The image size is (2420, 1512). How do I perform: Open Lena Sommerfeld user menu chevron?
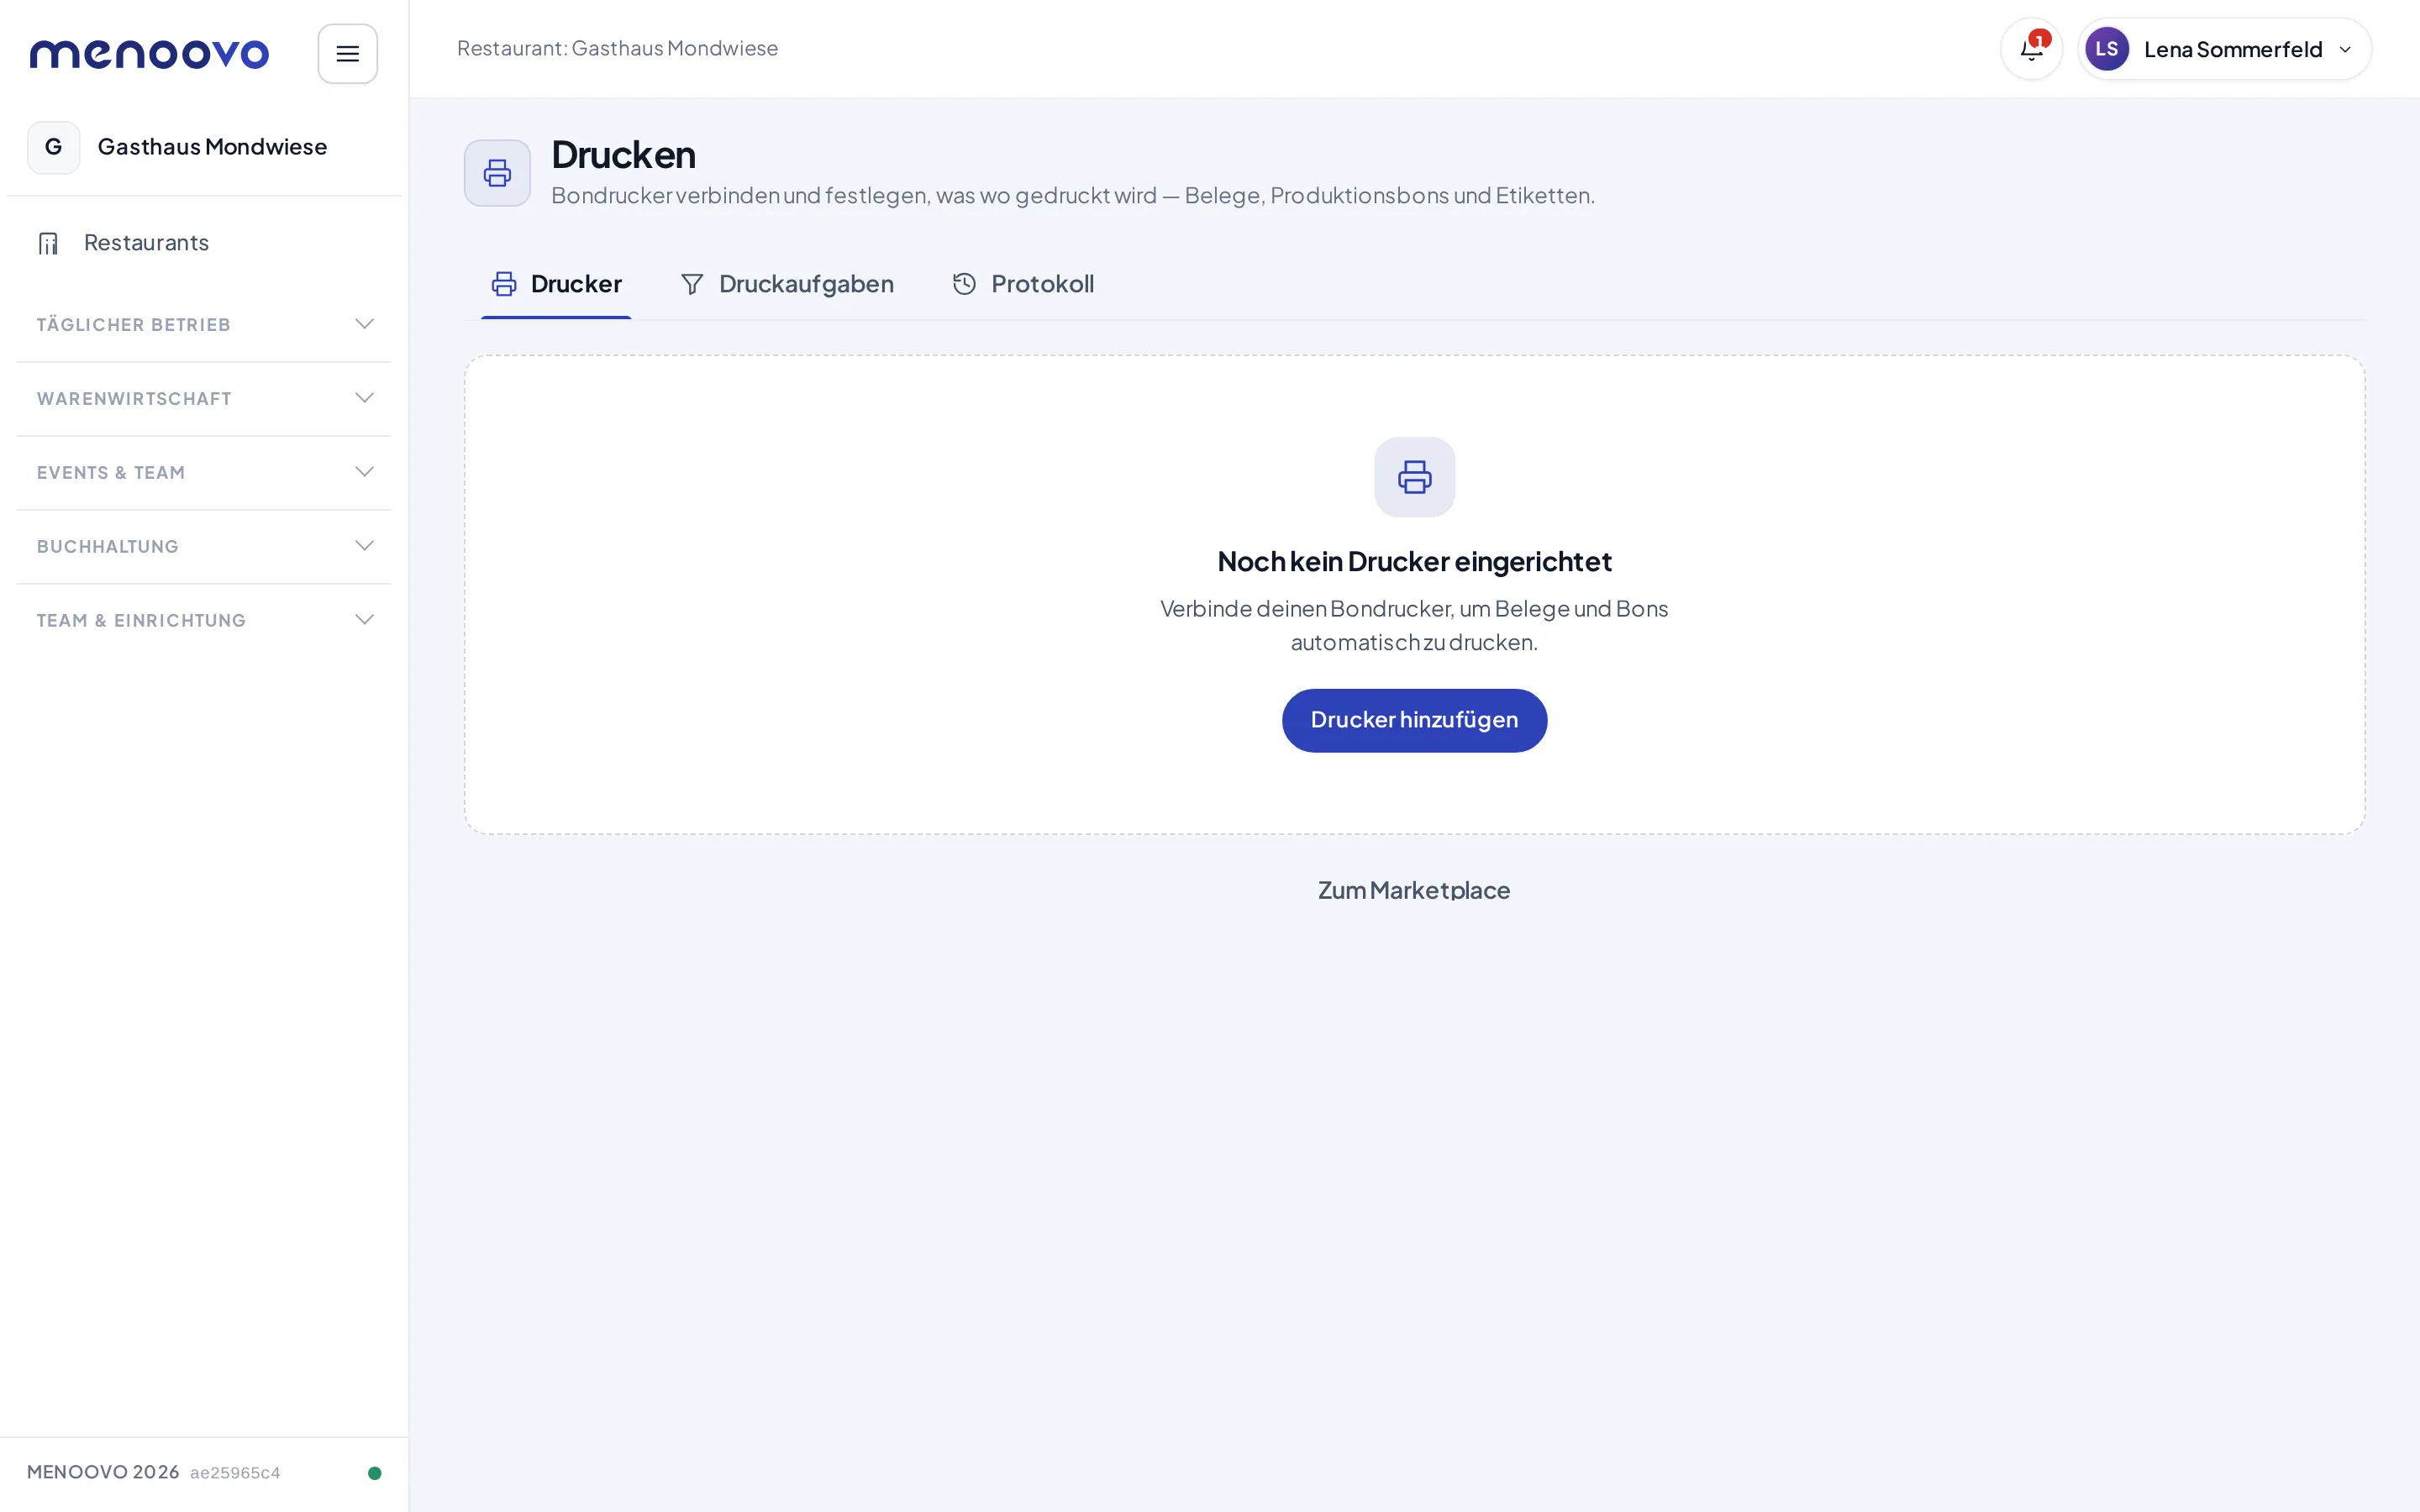[2345, 50]
